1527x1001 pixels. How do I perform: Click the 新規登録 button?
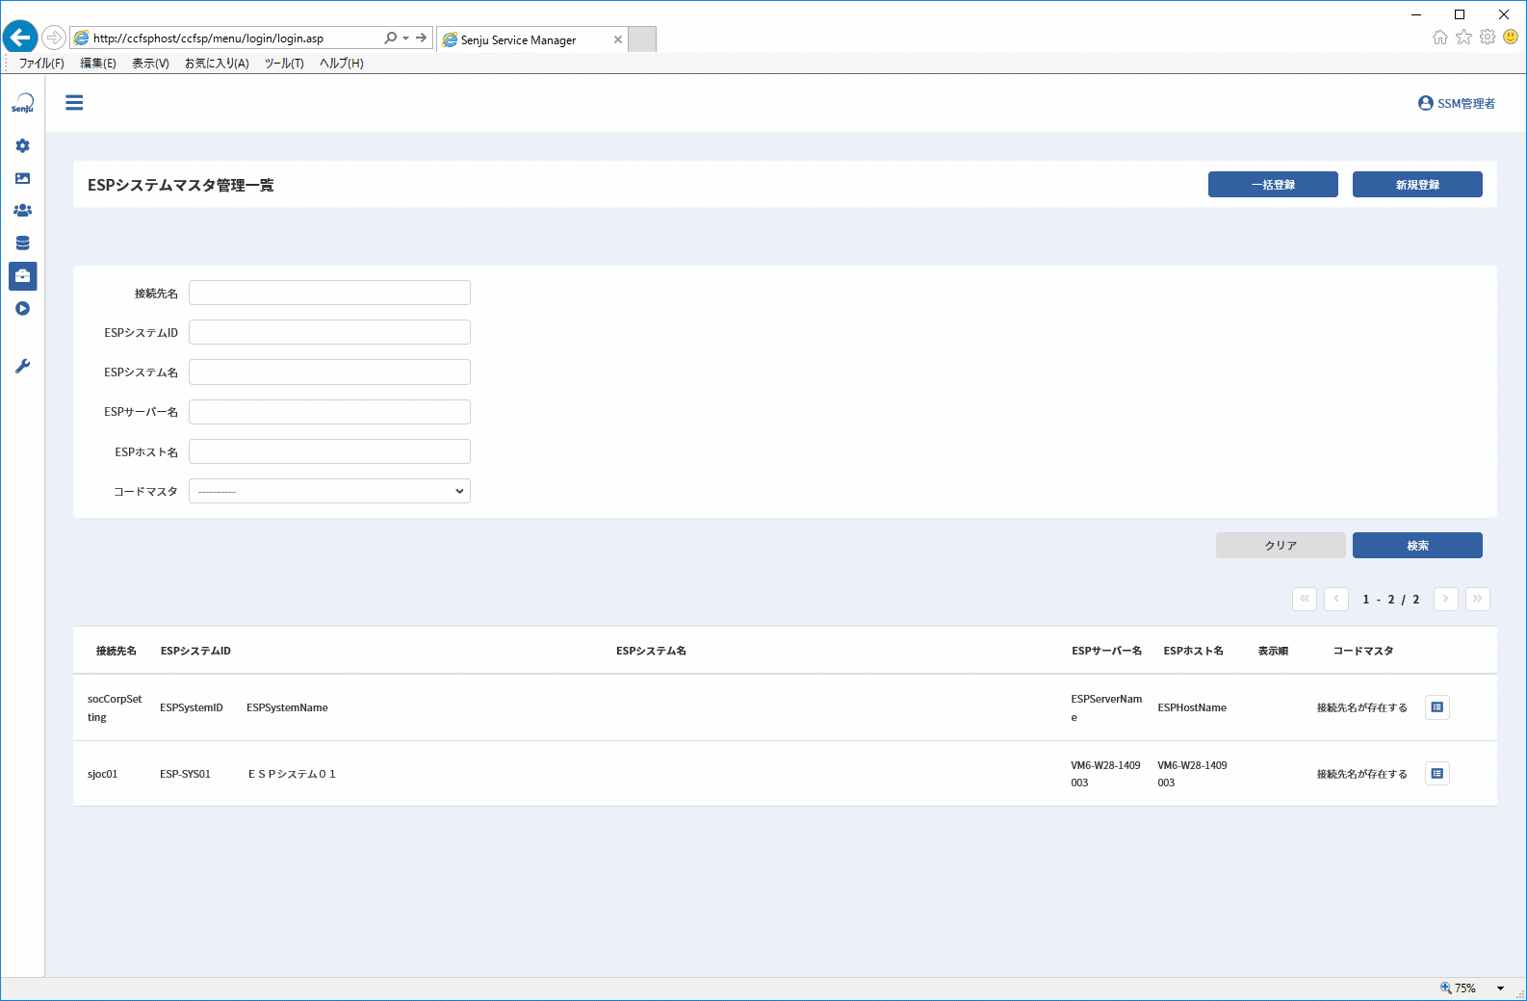point(1417,185)
